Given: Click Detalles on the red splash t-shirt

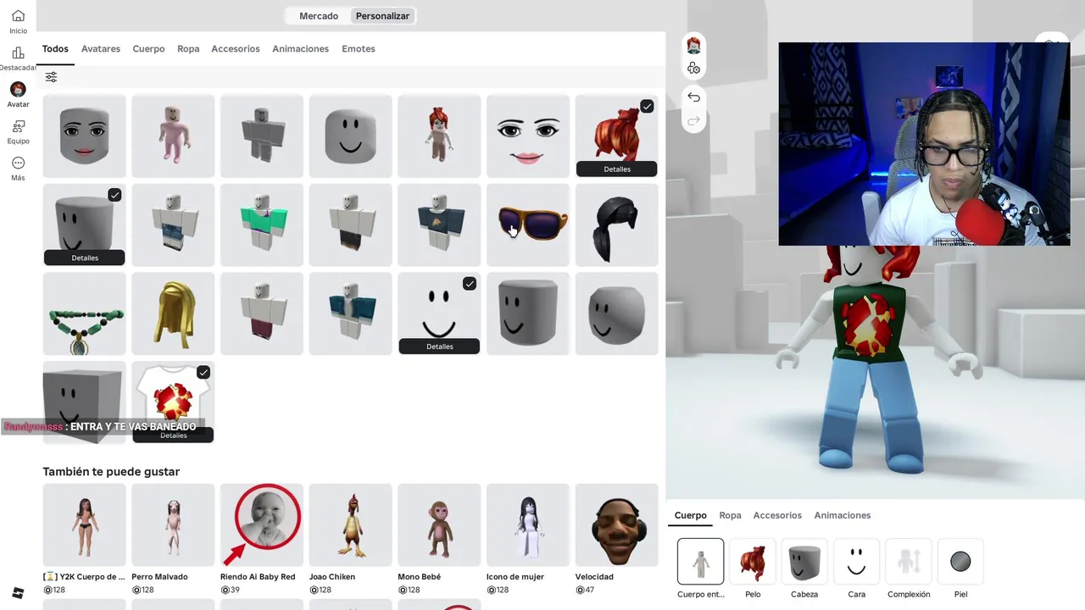Looking at the screenshot, I should [x=173, y=435].
